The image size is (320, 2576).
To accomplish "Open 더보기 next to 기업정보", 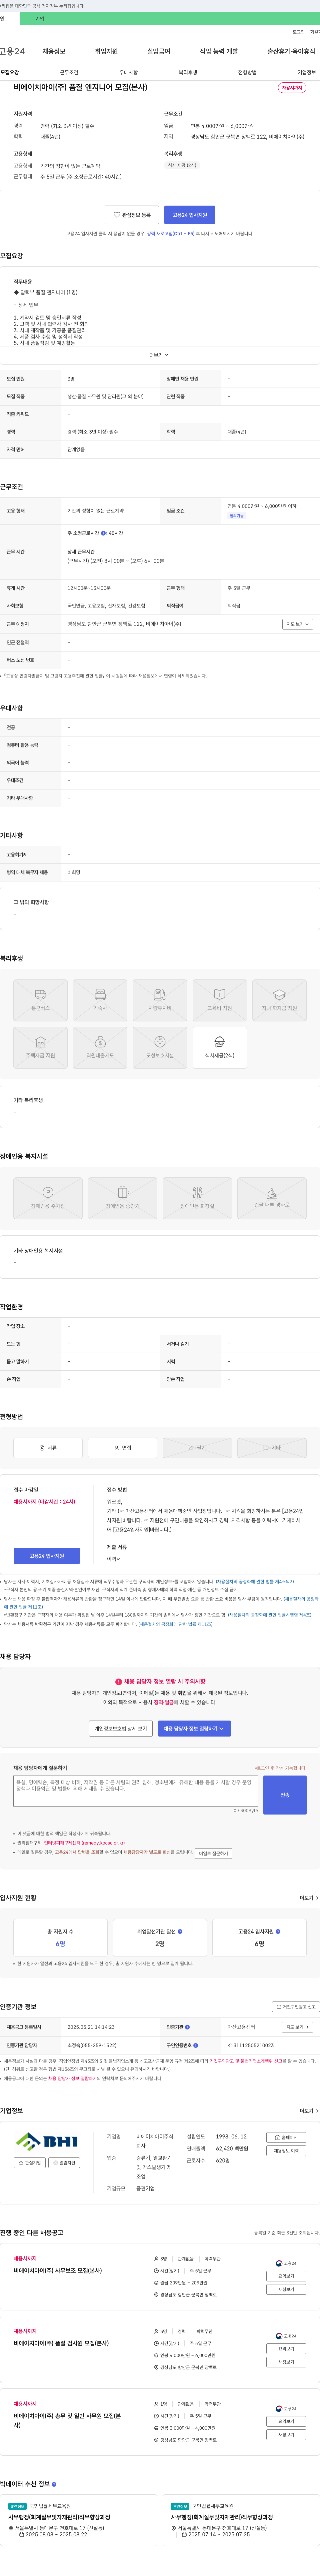I will tap(309, 2111).
